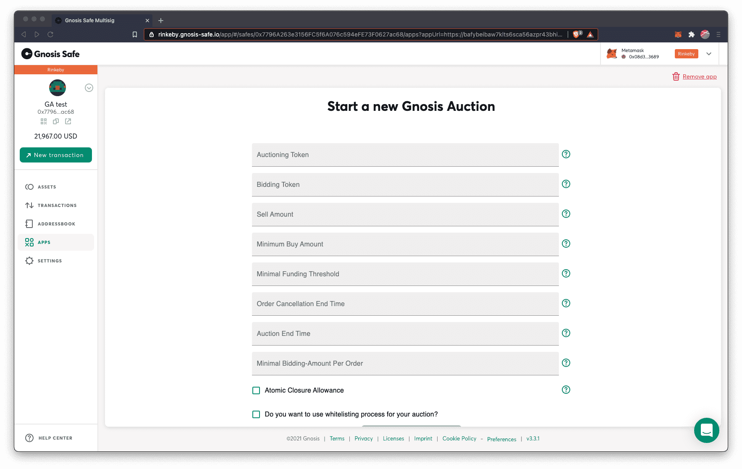The image size is (742, 469).
Task: Expand the Metamask wallet dropdown
Action: (x=709, y=54)
